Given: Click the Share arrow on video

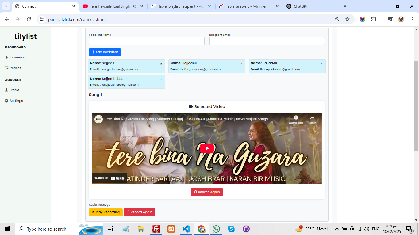Looking at the screenshot, I should tap(312, 118).
